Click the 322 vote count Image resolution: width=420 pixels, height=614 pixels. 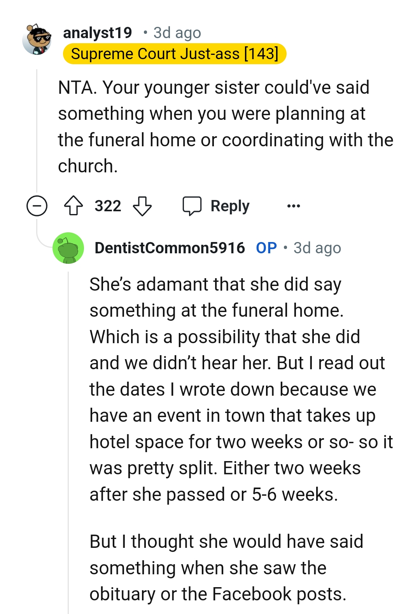[108, 206]
